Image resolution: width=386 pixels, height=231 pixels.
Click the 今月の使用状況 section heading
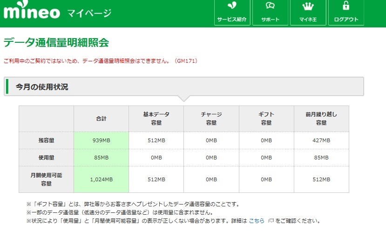tap(42, 87)
